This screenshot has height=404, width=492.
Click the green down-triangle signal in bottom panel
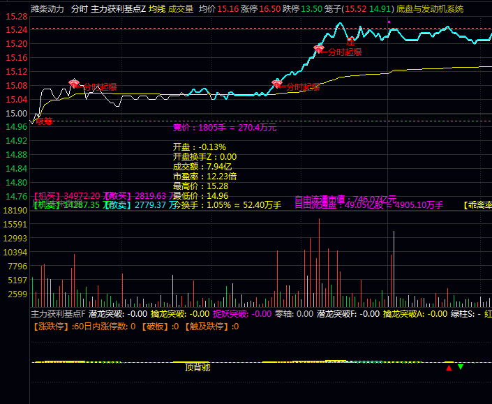click(x=461, y=367)
